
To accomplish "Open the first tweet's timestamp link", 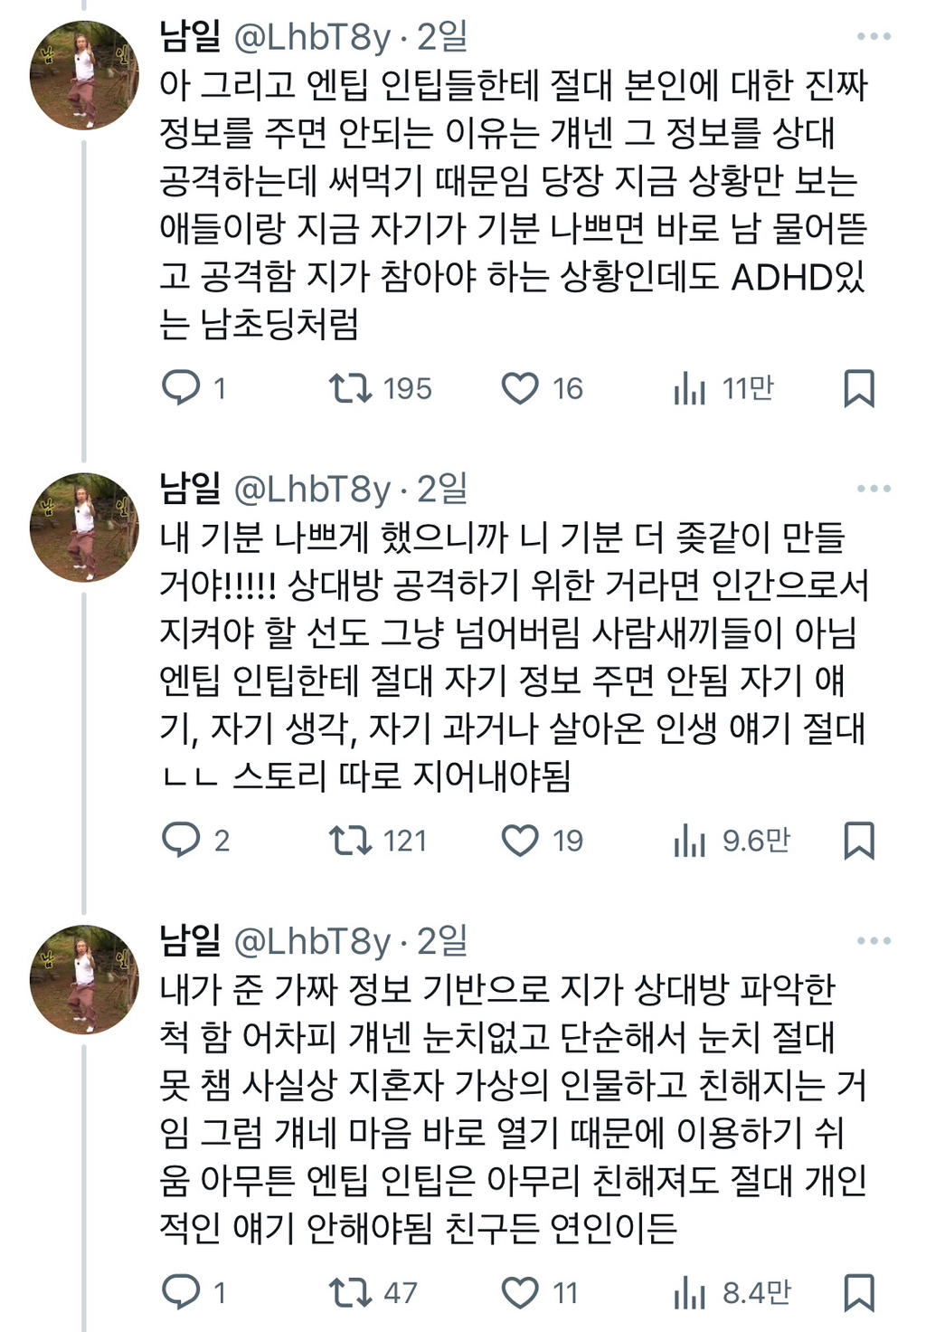I will click(x=440, y=34).
